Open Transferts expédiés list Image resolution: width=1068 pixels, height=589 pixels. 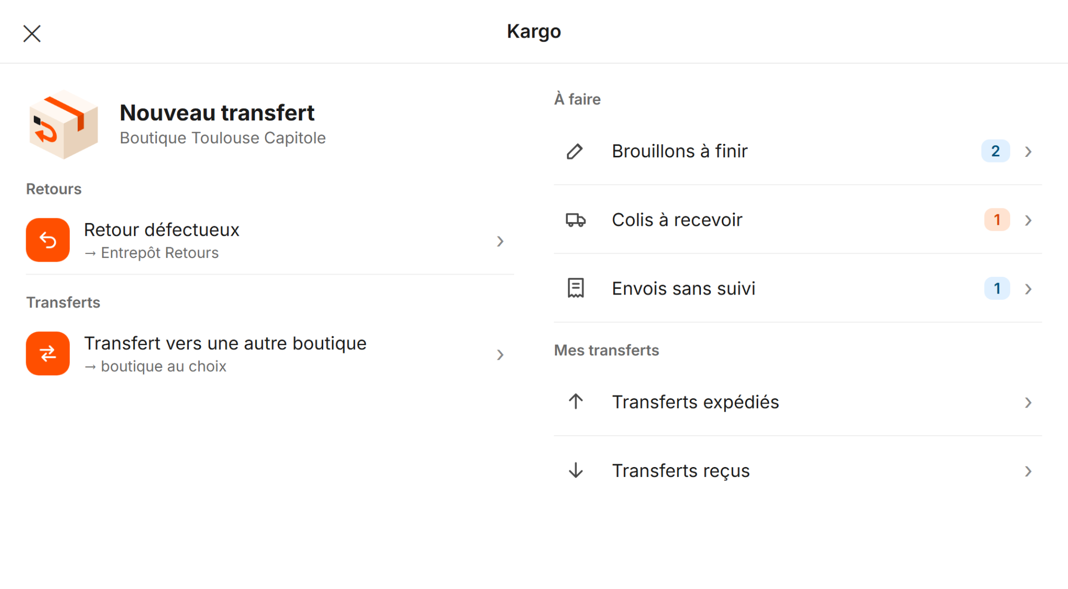point(798,402)
